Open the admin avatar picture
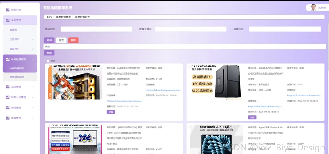 coord(314,7)
